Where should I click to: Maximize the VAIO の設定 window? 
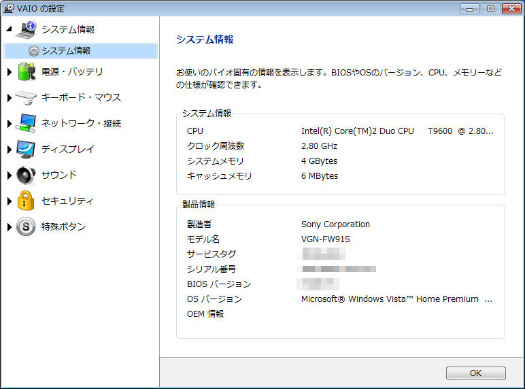490,9
